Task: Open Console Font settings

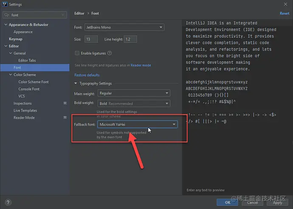Action: (29, 89)
